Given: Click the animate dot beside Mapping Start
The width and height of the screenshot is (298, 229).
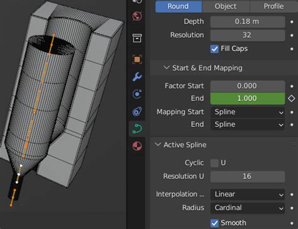Looking at the screenshot, I should click(x=292, y=112).
